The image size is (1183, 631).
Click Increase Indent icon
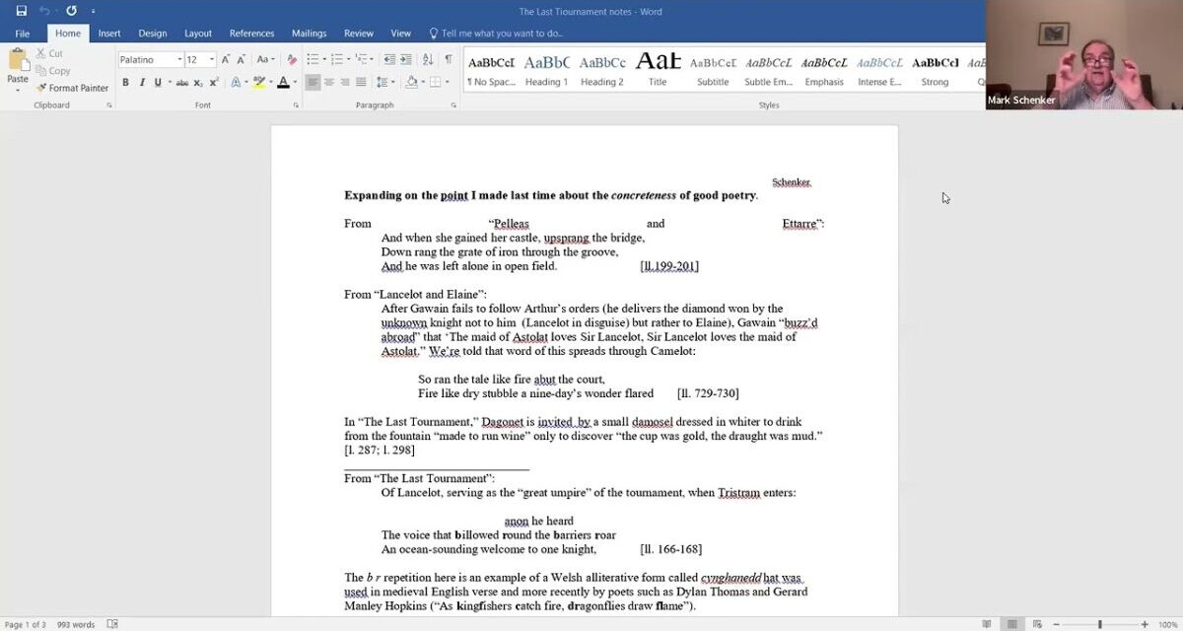pos(406,59)
